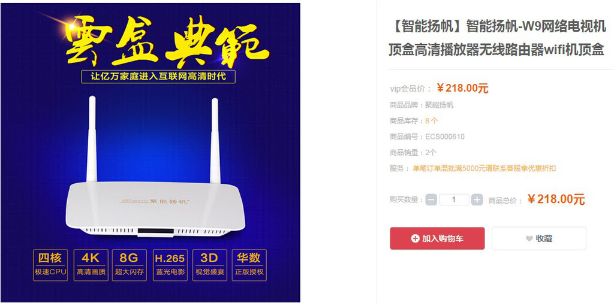614x303 pixels.
Task: Click the VIP price ¥218.00元
Action: (x=462, y=89)
